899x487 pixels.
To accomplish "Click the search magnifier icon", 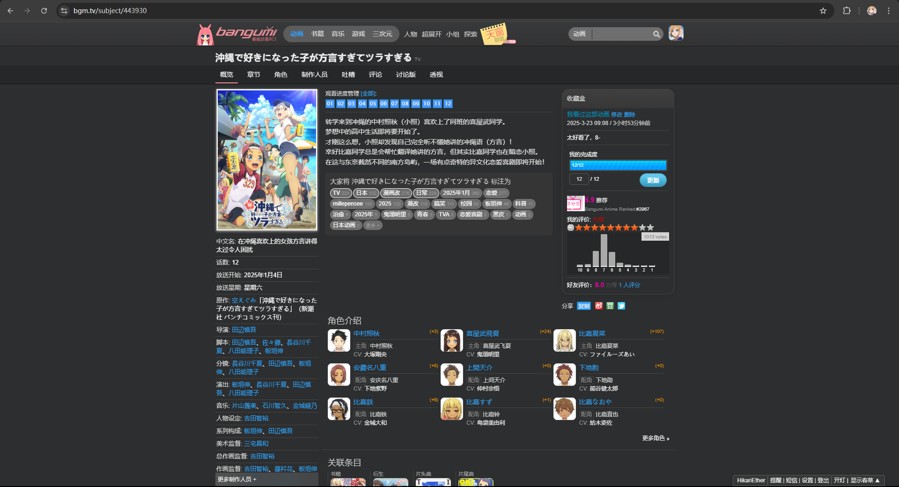I will pos(656,34).
